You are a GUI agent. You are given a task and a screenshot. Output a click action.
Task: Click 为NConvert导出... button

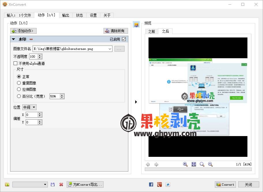click(85, 185)
